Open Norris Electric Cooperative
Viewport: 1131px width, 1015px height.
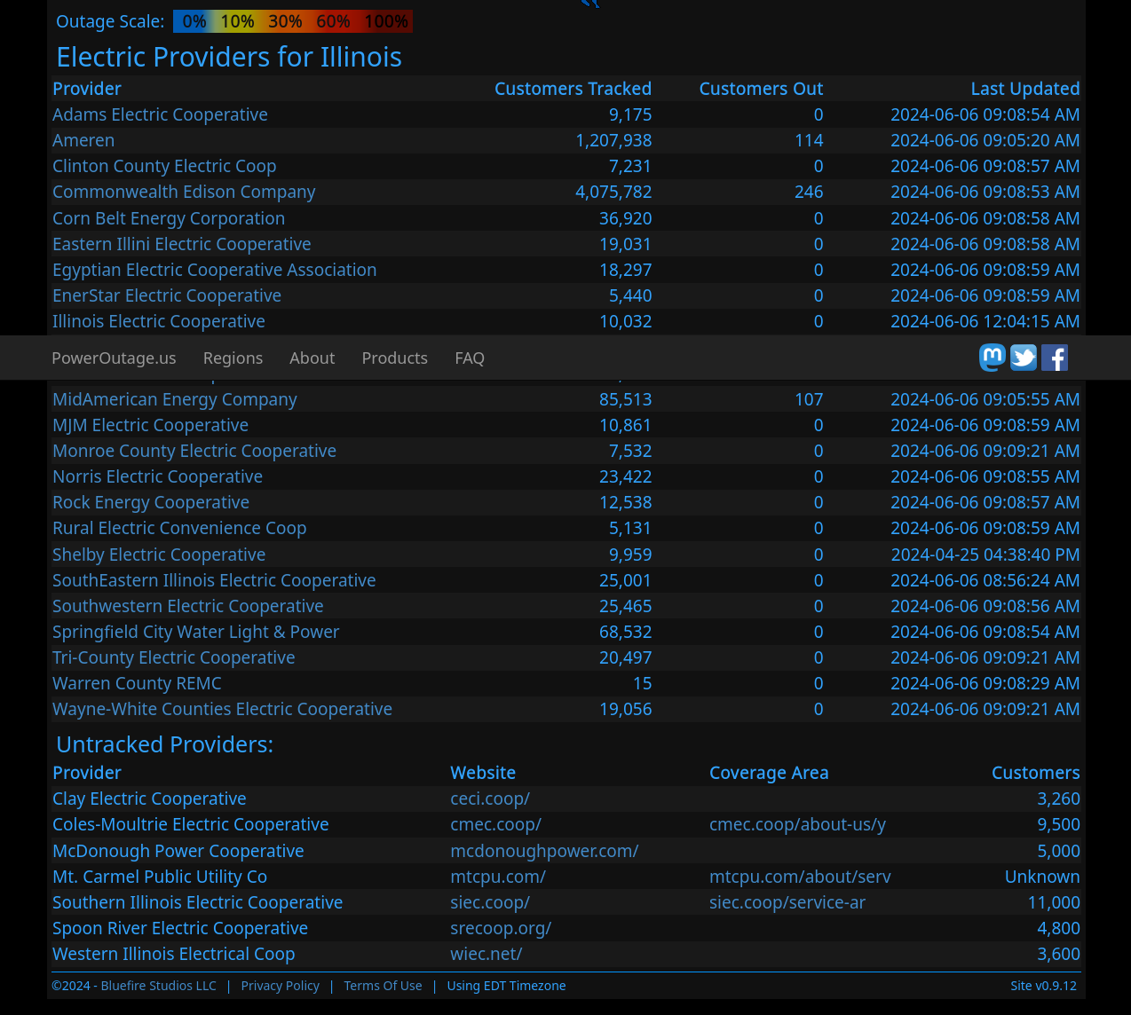pos(158,476)
